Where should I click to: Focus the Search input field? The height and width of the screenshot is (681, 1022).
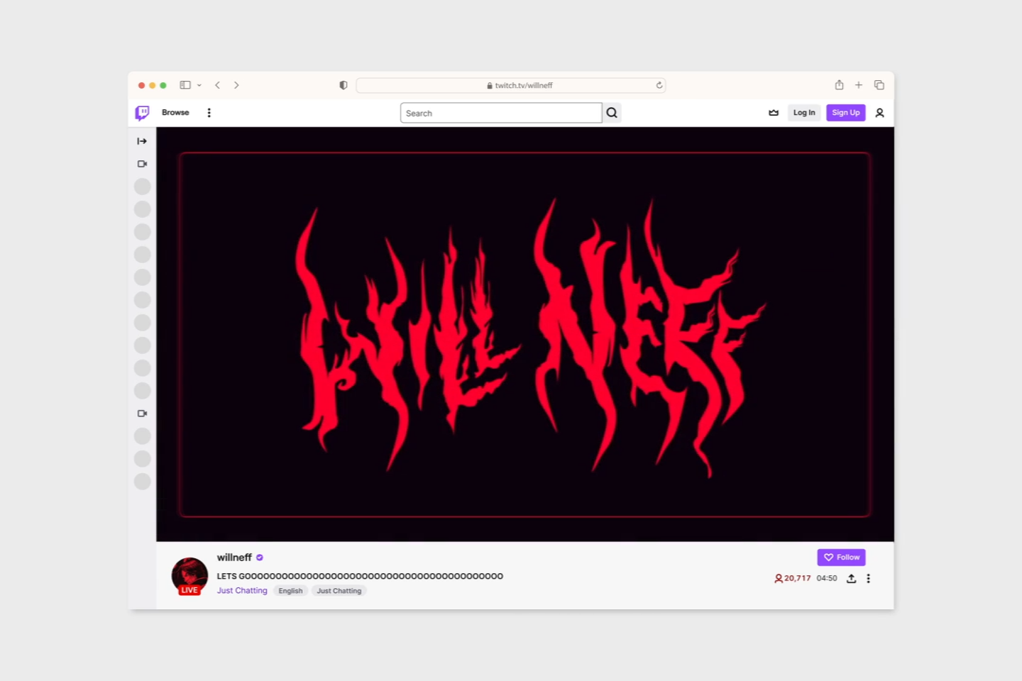tap(501, 113)
